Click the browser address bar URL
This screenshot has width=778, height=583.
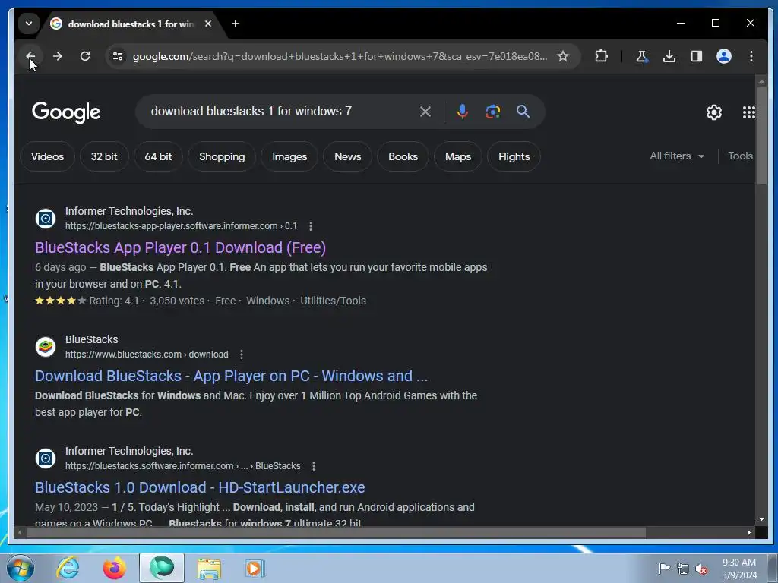point(340,56)
